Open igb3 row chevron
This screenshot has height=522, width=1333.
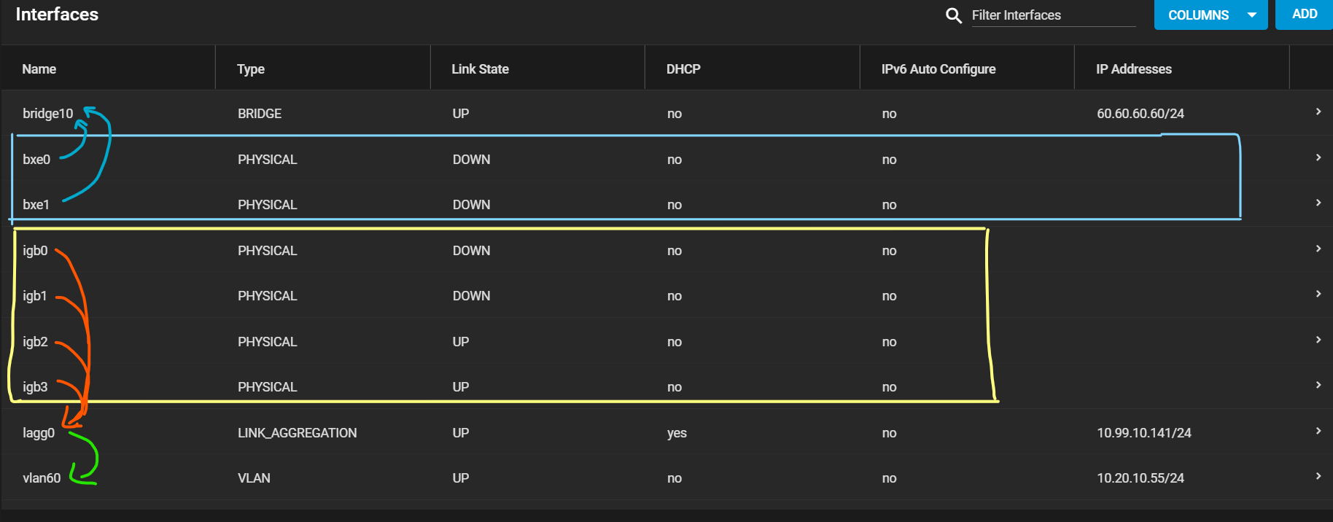click(1318, 385)
